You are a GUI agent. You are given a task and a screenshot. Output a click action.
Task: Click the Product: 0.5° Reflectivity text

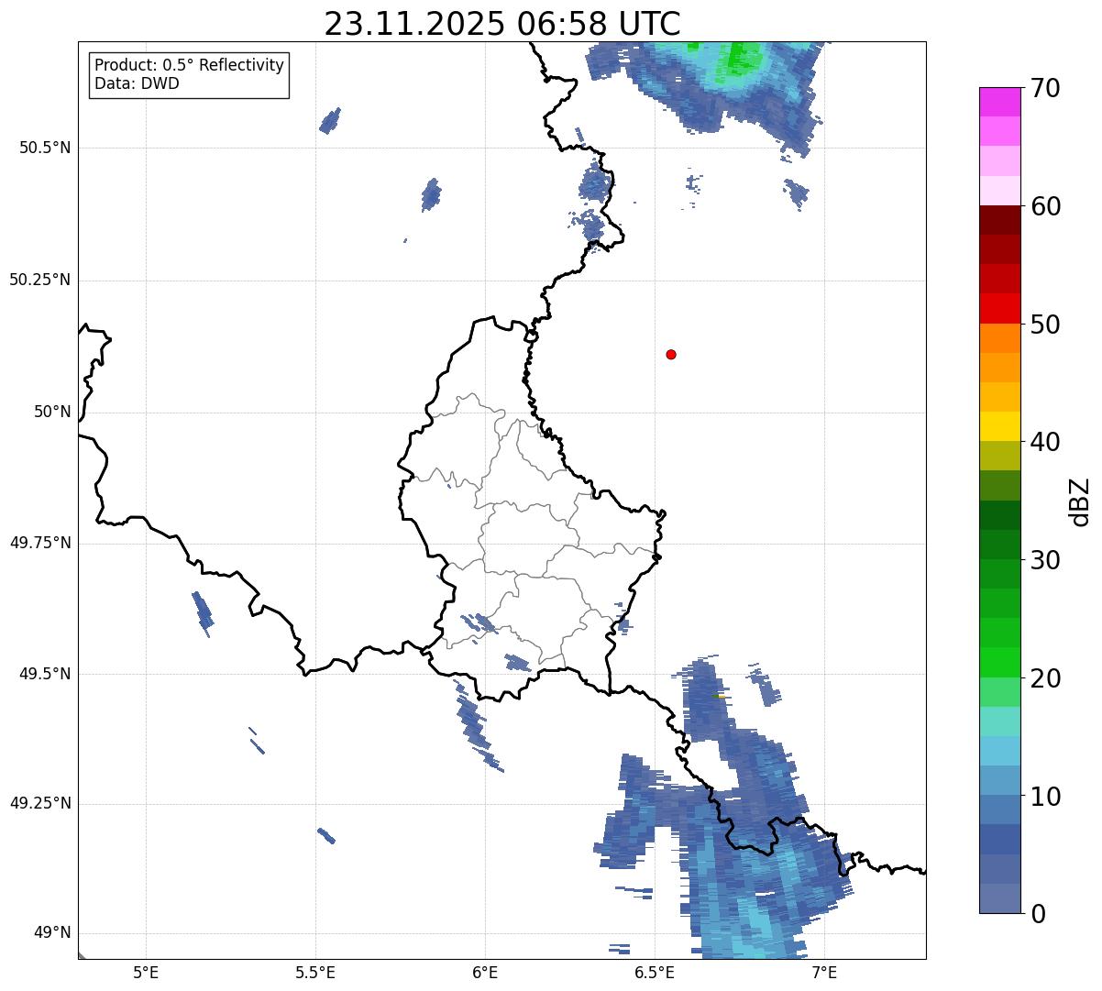[189, 66]
